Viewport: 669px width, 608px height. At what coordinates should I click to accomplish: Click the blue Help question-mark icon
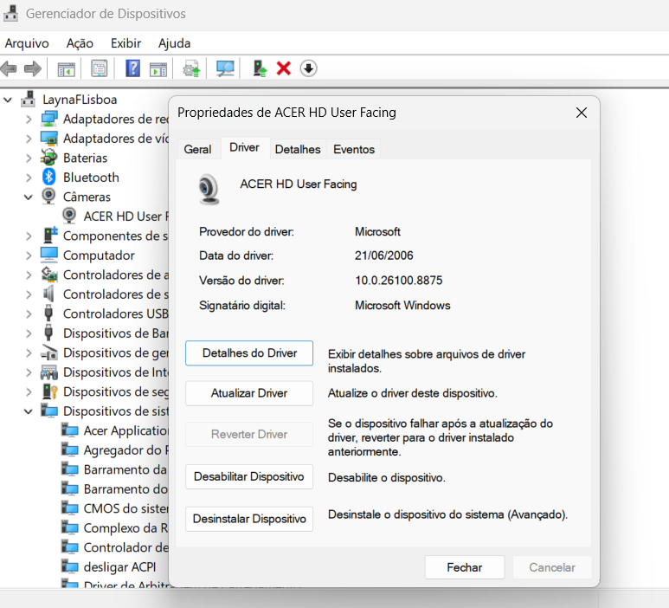(132, 68)
